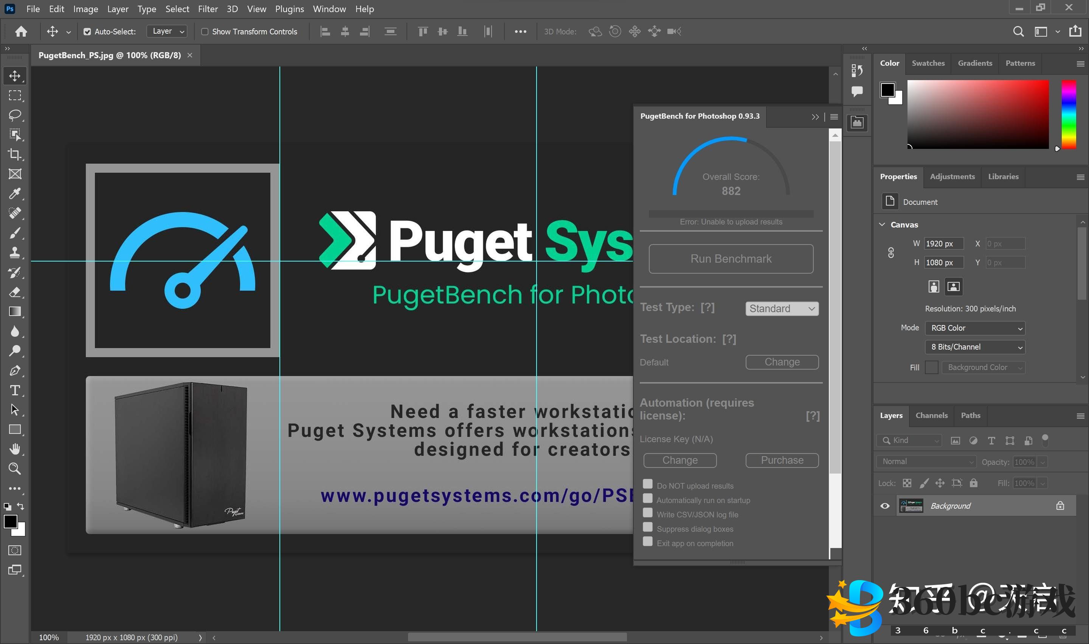Open the Search icon in options bar

[1018, 31]
